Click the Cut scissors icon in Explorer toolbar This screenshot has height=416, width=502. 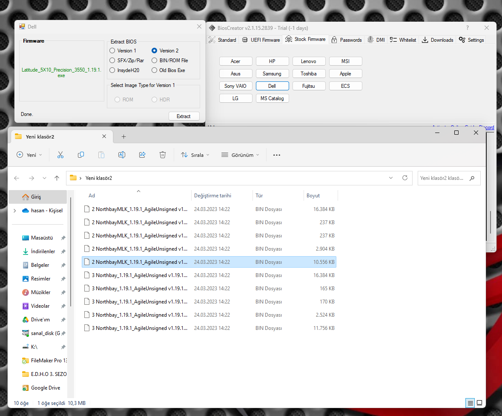point(60,155)
